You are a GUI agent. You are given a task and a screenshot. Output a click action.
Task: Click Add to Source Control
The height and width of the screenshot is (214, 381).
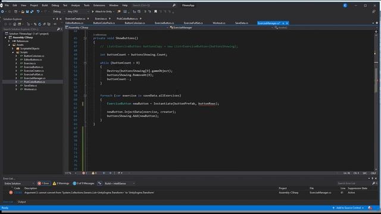coord(348,208)
